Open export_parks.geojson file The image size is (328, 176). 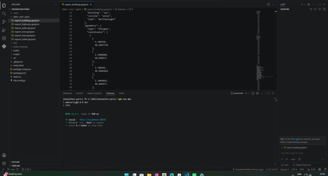(25, 28)
